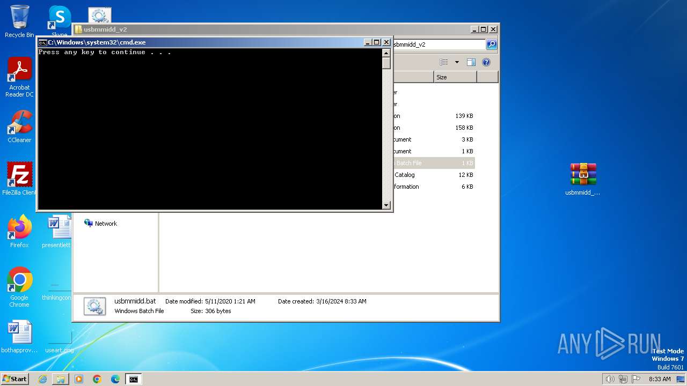Click the usbmmidd.bat icon in details pane
Image resolution: width=687 pixels, height=386 pixels.
pos(95,306)
